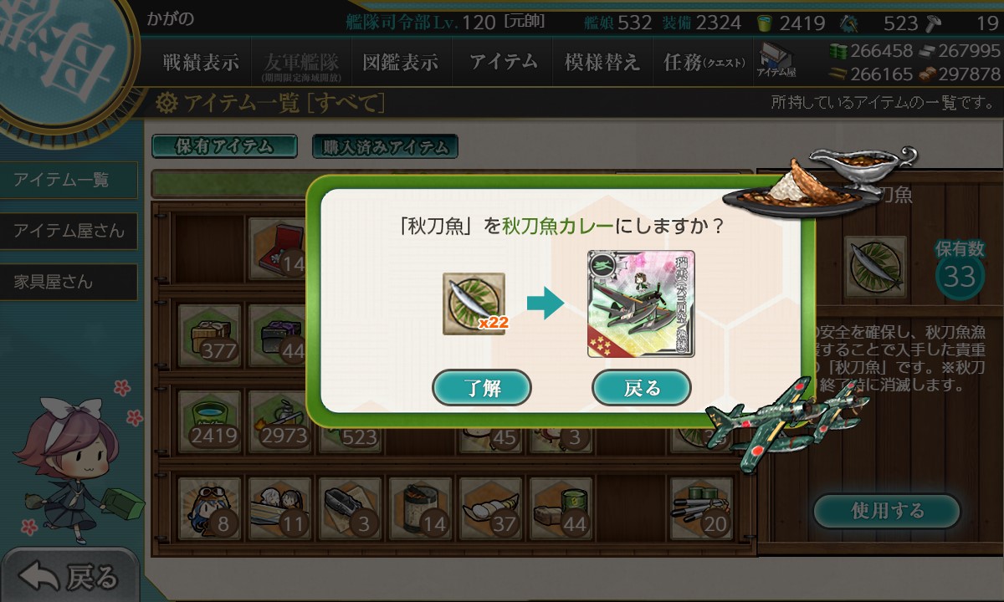Select the item icon showing 377
The width and height of the screenshot is (1004, 602).
[x=209, y=333]
